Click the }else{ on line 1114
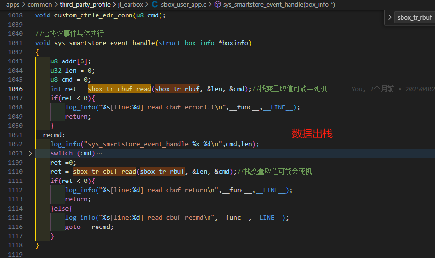The width and height of the screenshot is (435, 258). pyautogui.click(x=61, y=209)
